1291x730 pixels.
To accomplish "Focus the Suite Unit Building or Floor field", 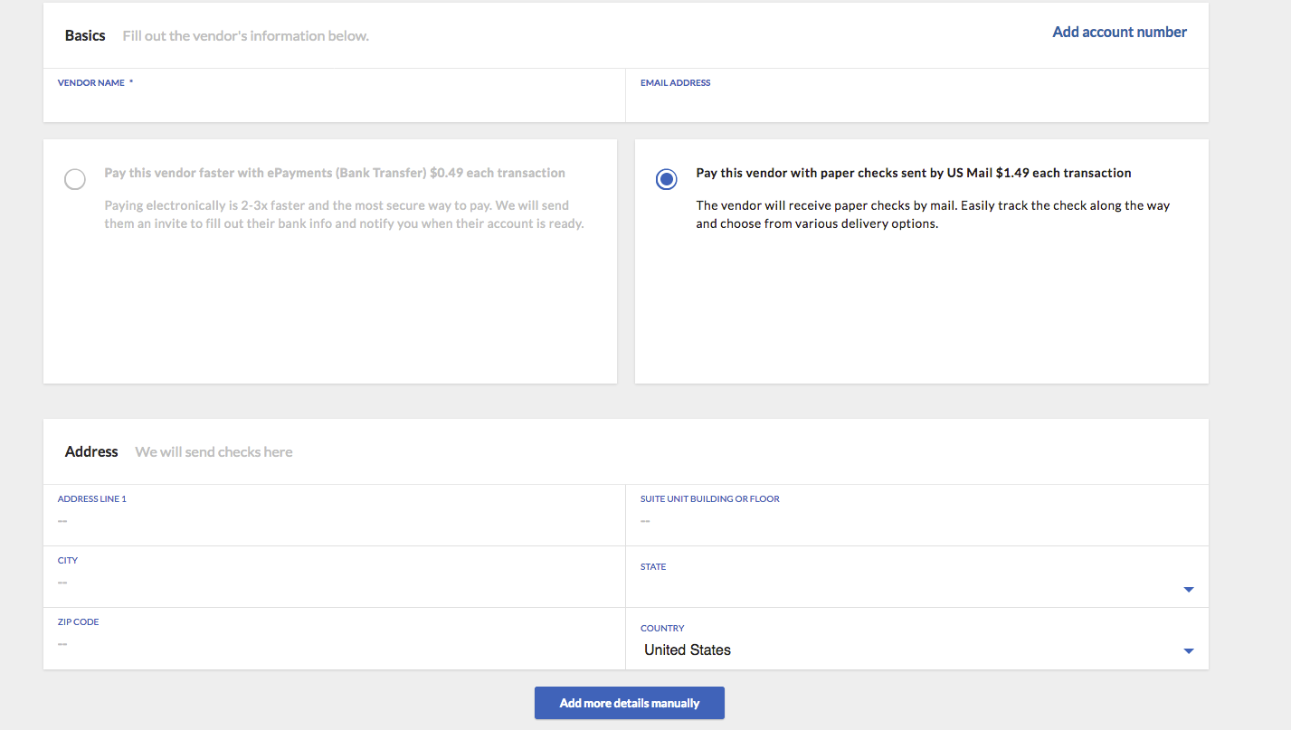I will (916, 521).
